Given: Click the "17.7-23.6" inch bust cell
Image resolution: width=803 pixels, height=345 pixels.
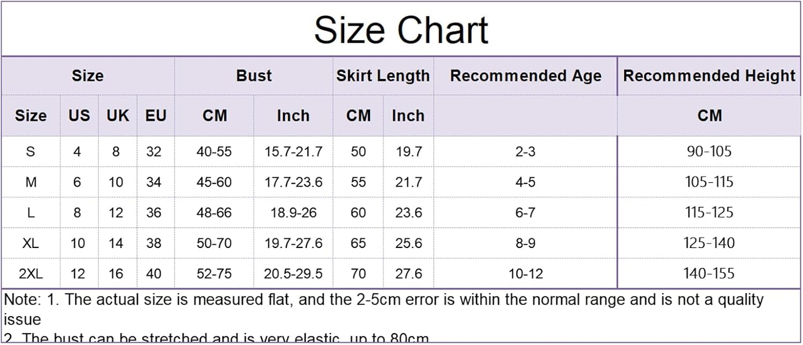Looking at the screenshot, I should tap(293, 182).
